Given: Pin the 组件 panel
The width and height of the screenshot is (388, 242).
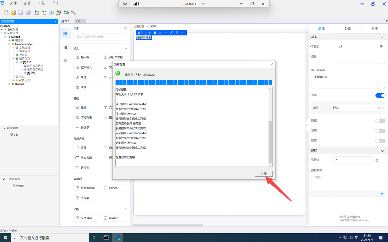Looking at the screenshot, I should coord(125,28).
